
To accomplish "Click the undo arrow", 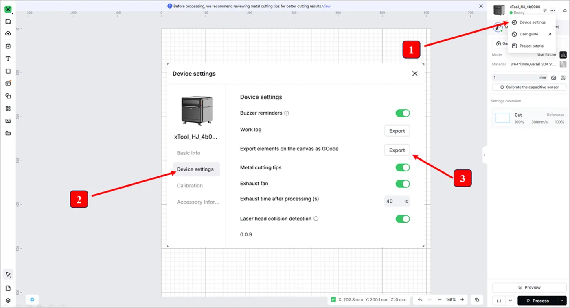I will (x=420, y=300).
